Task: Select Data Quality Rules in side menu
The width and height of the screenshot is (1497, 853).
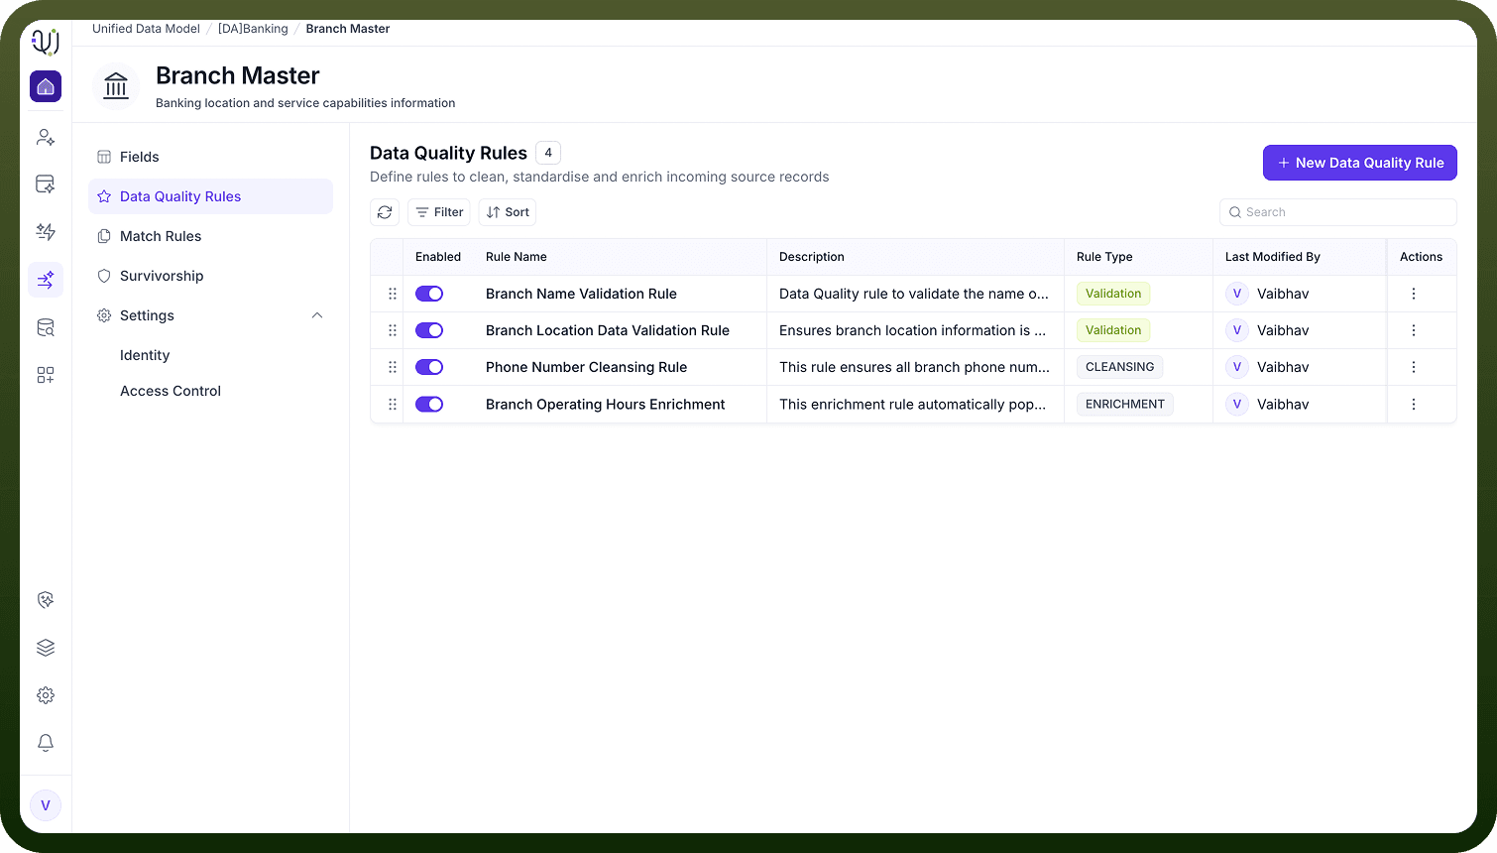Action: 210,196
